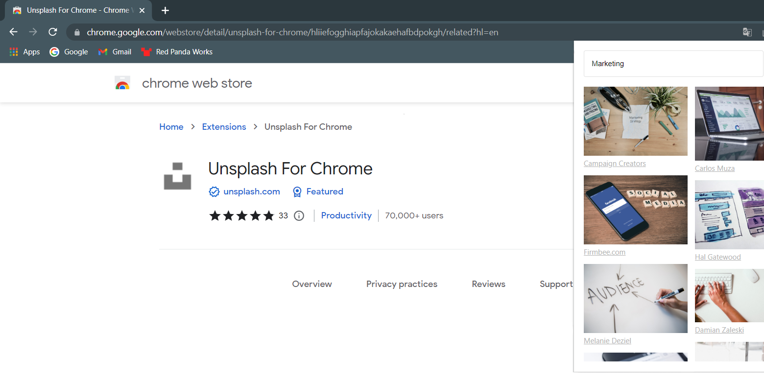Switch to the Privacy practices tab
The image size is (764, 382).
tap(402, 284)
